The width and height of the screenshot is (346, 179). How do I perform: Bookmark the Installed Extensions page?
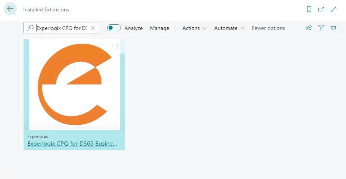tap(309, 9)
